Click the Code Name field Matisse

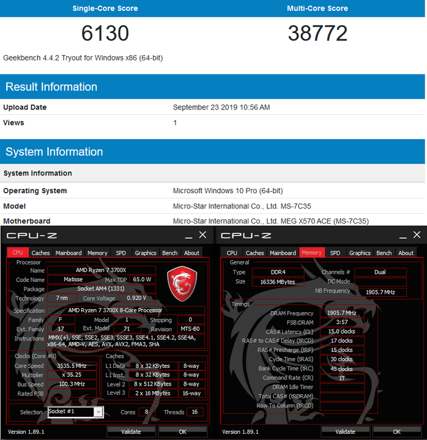73,279
